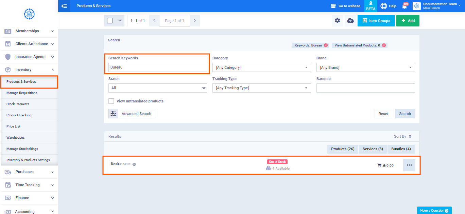Click the Search button

click(405, 114)
